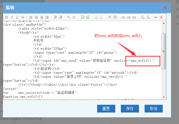This screenshot has height=124, width=179.
Task: Insert a numbered list
Action: (x=96, y=17)
